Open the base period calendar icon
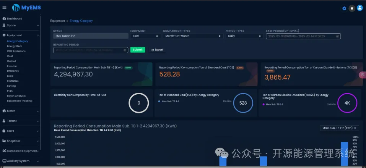This screenshot has width=366, height=168. (337, 36)
